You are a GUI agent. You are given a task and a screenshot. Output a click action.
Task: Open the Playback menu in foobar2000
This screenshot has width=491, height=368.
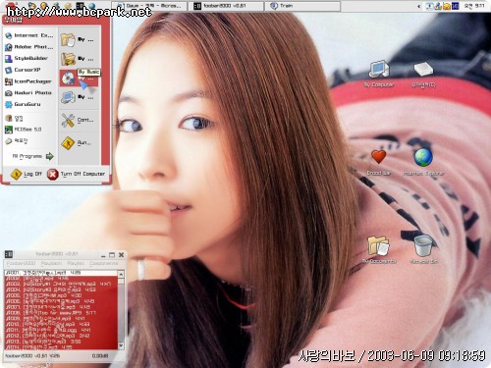[51, 263]
